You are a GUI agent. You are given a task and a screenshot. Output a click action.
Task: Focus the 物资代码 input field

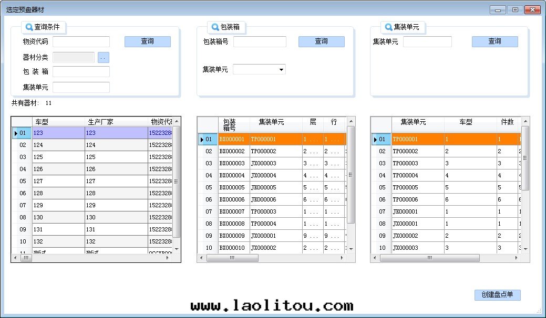point(81,41)
